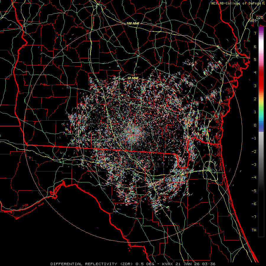
Task: Select the 3 dB scale label
Action: (255, 86)
